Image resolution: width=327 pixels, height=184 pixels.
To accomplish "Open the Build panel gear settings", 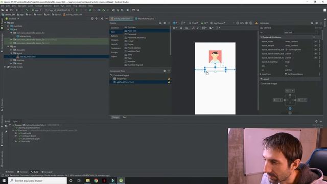I will [x=316, y=121].
